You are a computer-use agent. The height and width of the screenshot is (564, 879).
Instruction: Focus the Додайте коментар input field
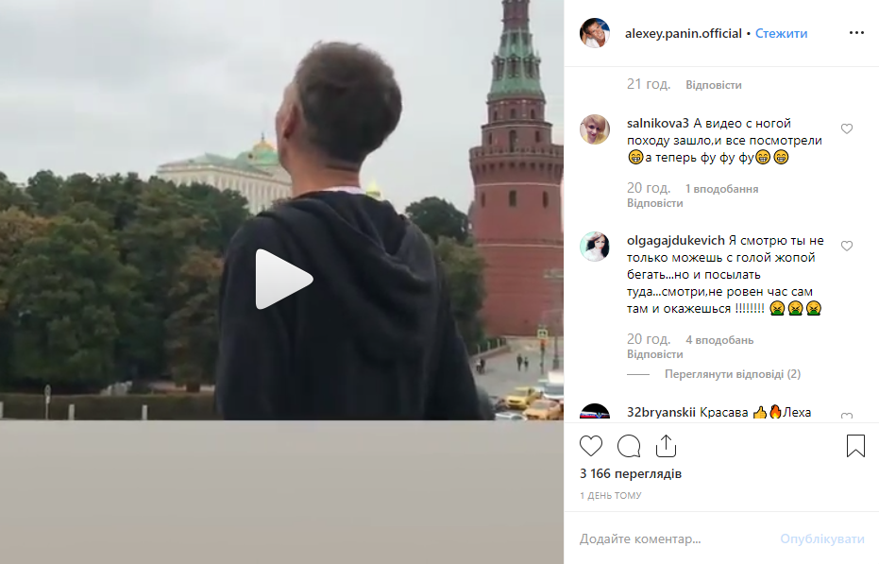[x=672, y=538]
